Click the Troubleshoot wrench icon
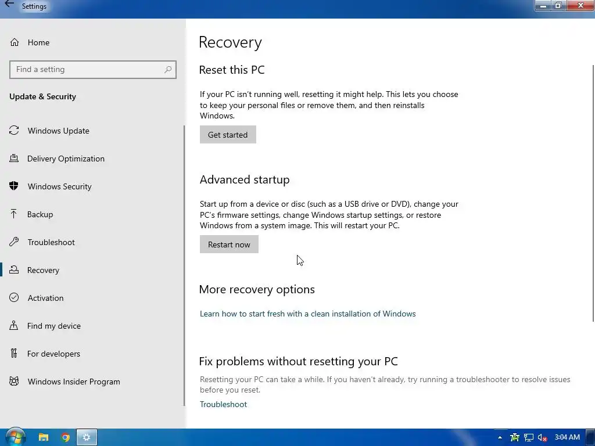The height and width of the screenshot is (446, 595). [14, 242]
